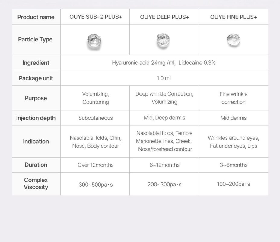
Task: Click the OUYE DEEP PLUS+ particle image
Action: tap(163, 40)
